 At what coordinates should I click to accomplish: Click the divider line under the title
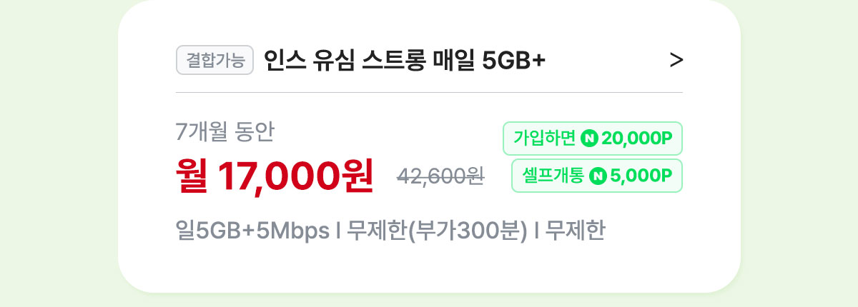429,93
